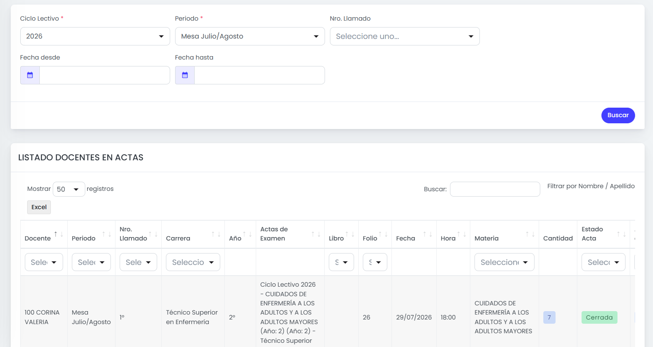This screenshot has height=347, width=653.
Task: Click the Folio cell value 26
Action: (367, 317)
